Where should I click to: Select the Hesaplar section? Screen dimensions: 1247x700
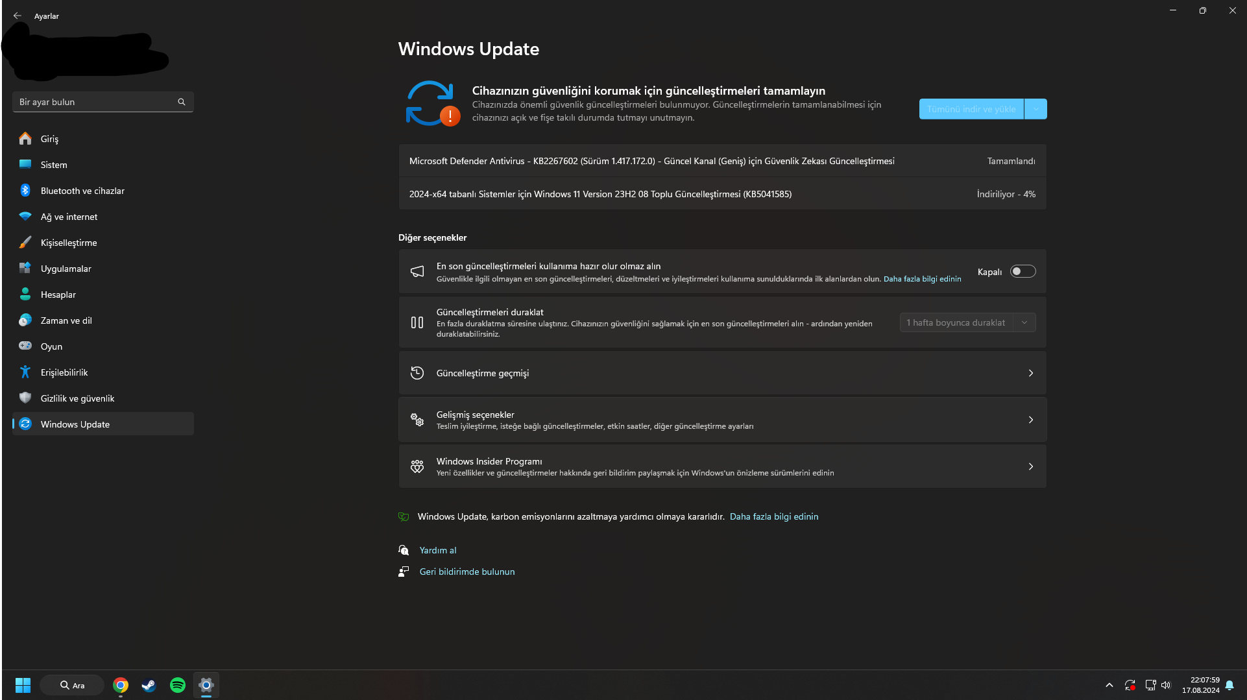pyautogui.click(x=103, y=294)
